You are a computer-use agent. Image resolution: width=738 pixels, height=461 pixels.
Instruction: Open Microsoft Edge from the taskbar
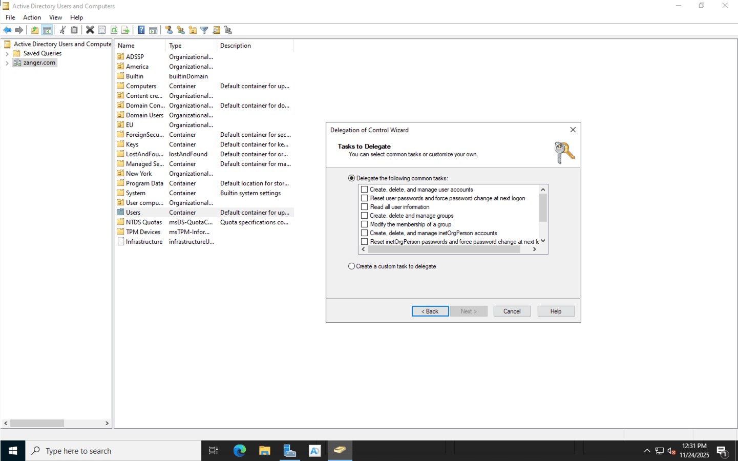click(x=239, y=451)
